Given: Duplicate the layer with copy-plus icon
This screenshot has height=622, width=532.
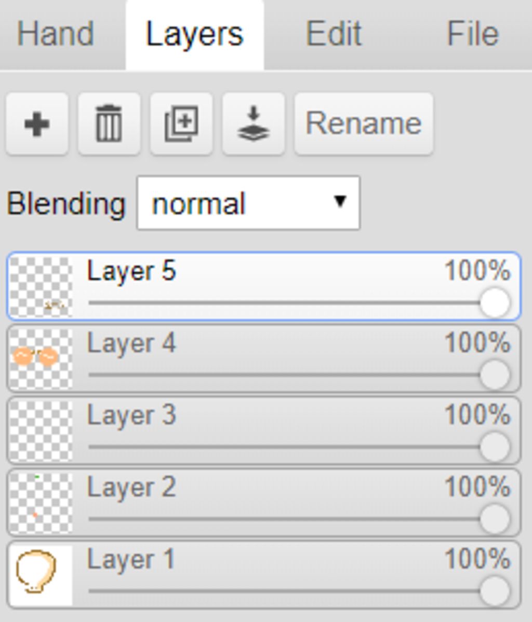Looking at the screenshot, I should [181, 124].
